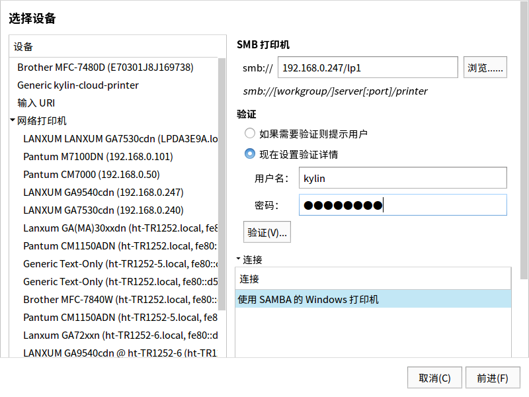Click the 设备 list column header
529x397 pixels.
click(118, 46)
